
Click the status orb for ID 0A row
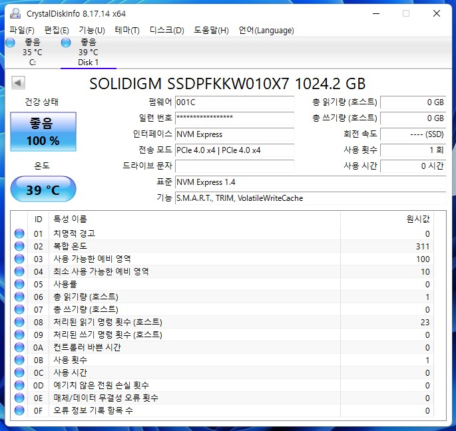(19, 347)
